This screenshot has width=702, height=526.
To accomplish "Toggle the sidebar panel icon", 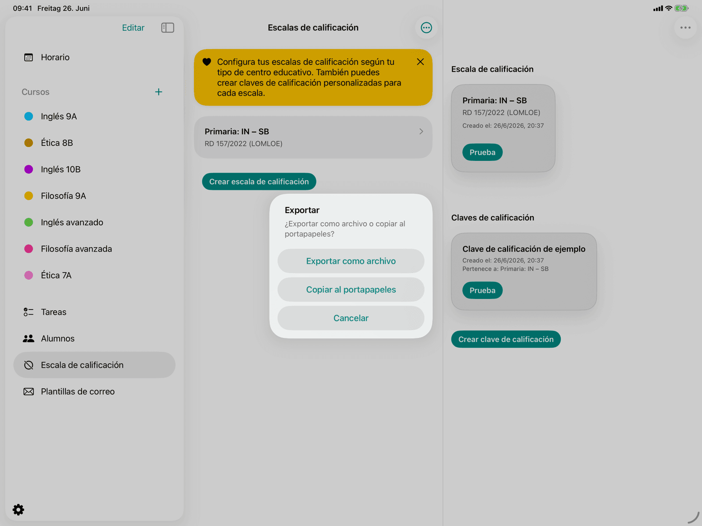I will coord(168,28).
